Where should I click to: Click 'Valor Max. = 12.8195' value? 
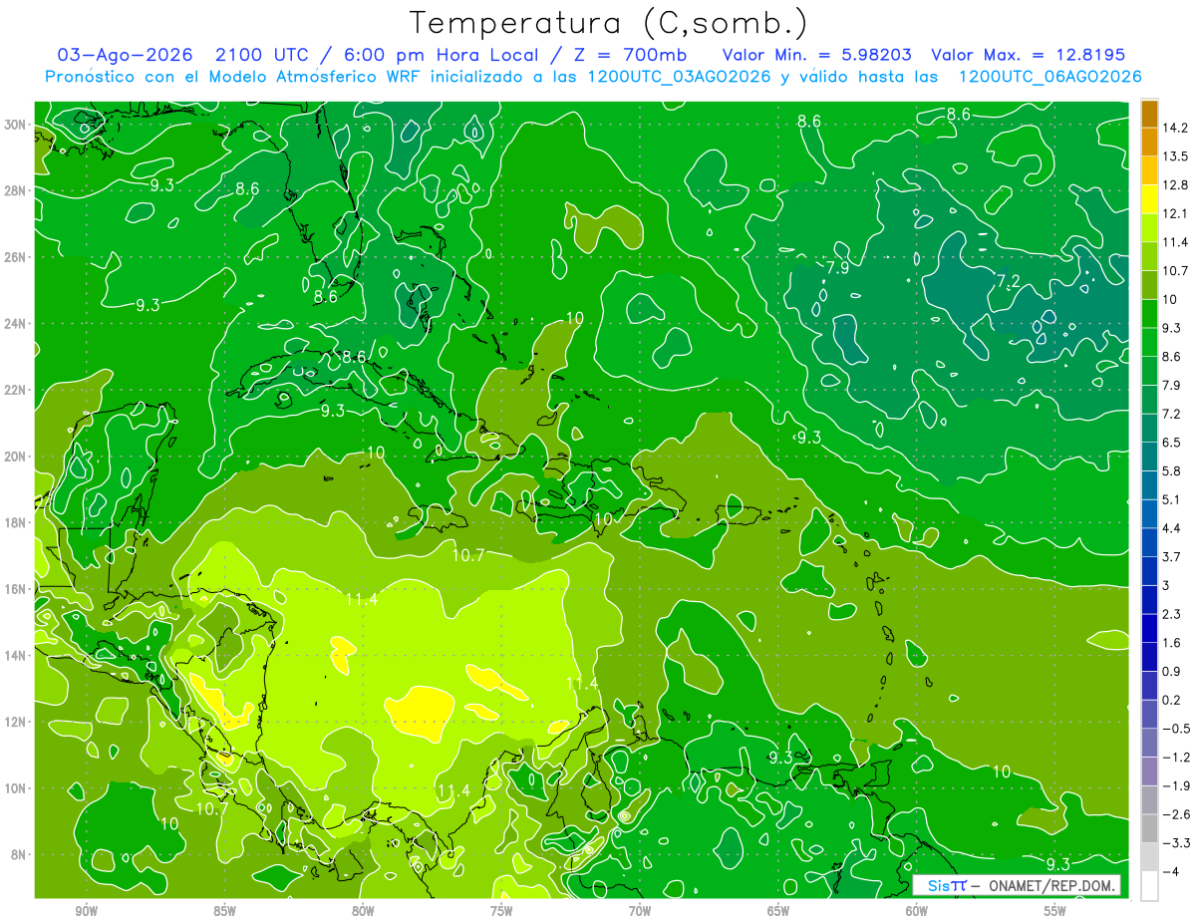click(1028, 55)
